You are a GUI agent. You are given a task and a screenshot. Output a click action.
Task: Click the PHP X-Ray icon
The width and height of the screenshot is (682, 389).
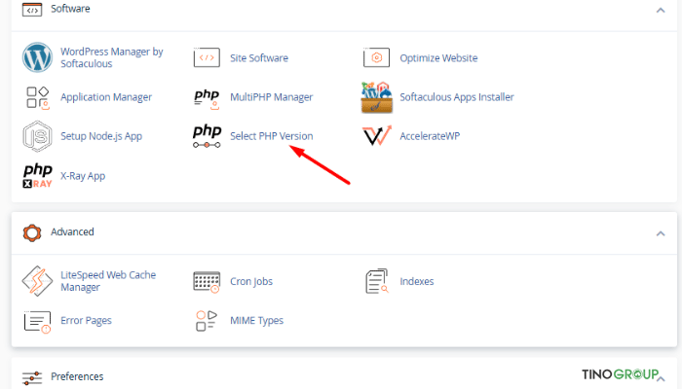tap(37, 176)
